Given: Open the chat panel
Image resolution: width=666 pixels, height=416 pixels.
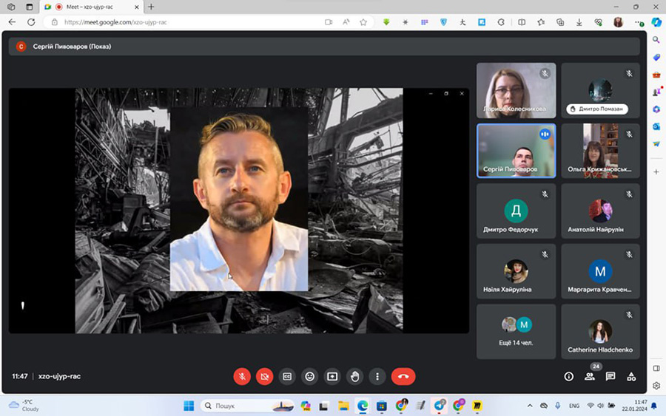Looking at the screenshot, I should click(610, 376).
